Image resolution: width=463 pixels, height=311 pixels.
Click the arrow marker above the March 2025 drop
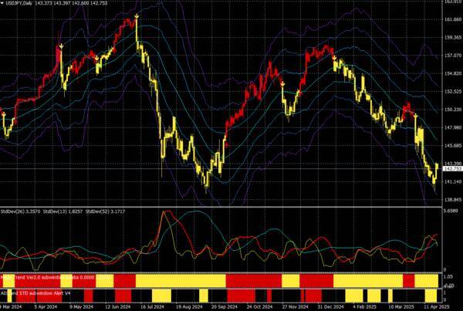[415, 114]
